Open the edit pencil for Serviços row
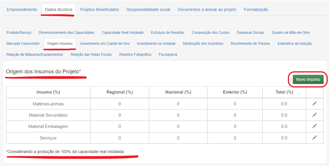 tap(314, 138)
